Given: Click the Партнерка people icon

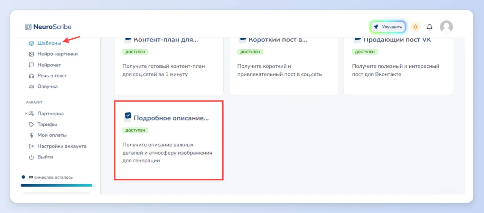Looking at the screenshot, I should coord(31,114).
